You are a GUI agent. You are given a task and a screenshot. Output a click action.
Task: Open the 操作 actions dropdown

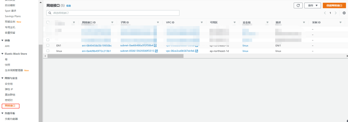(313, 5)
